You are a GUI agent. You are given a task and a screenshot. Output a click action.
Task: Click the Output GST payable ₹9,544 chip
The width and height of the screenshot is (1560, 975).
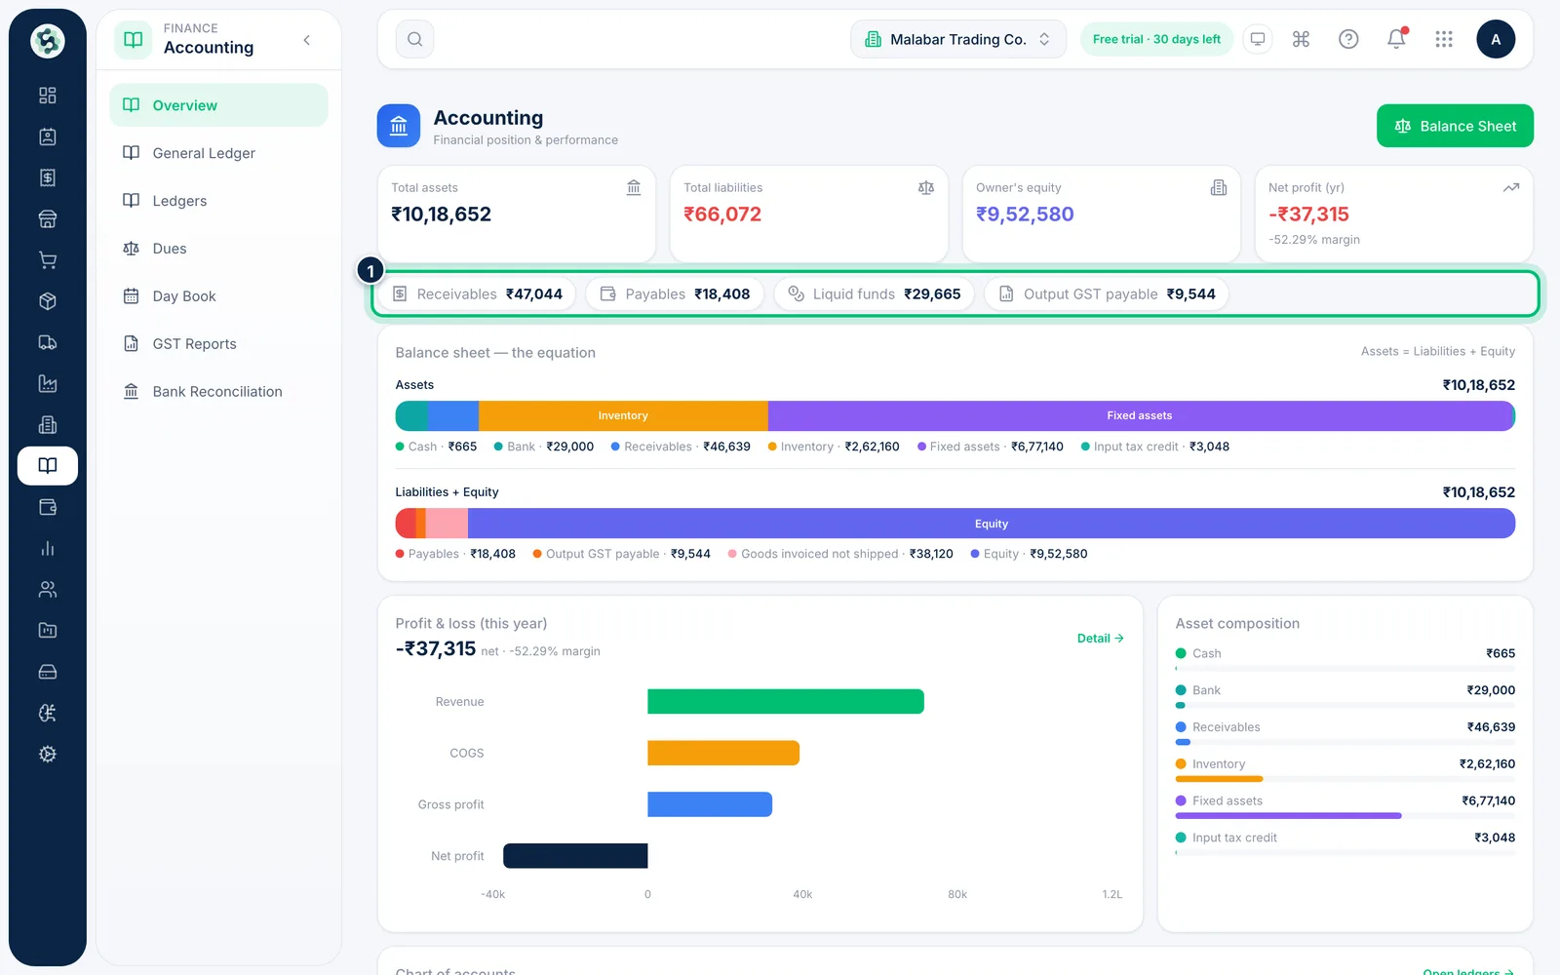(1107, 294)
